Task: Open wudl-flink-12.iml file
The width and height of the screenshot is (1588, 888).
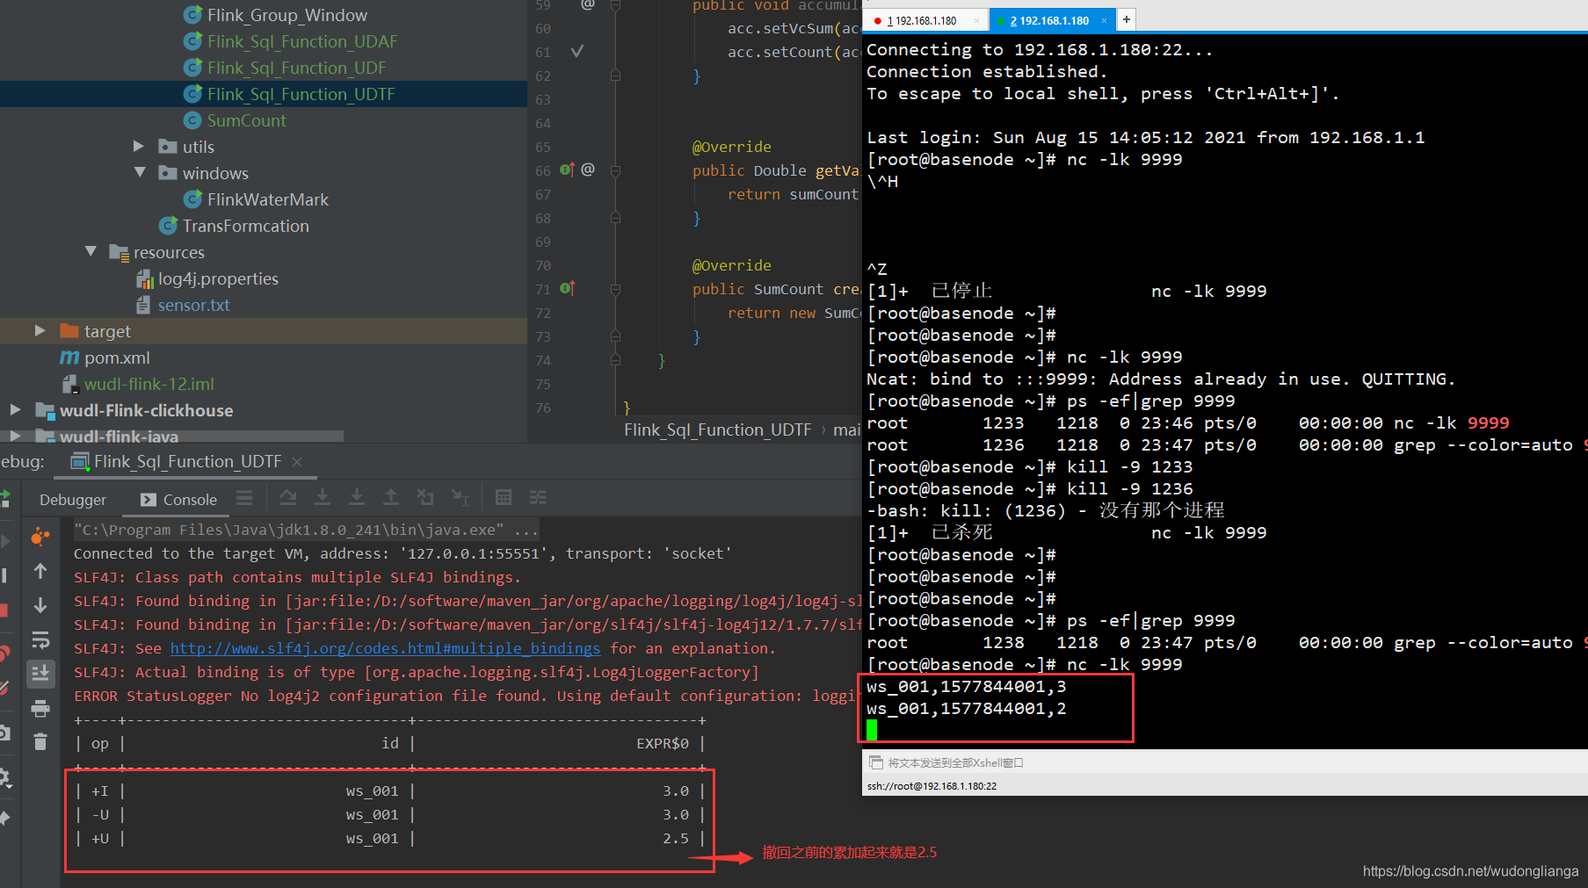Action: tap(149, 384)
